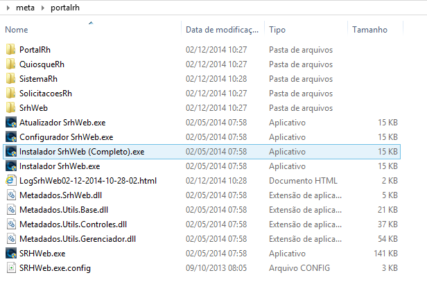Expand the breadcrumb arrow before portalrh
This screenshot has width=427, height=291.
43,8
